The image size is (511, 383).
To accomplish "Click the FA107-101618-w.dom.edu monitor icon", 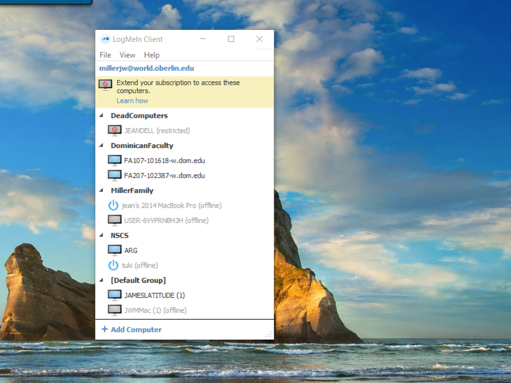I will pos(114,161).
